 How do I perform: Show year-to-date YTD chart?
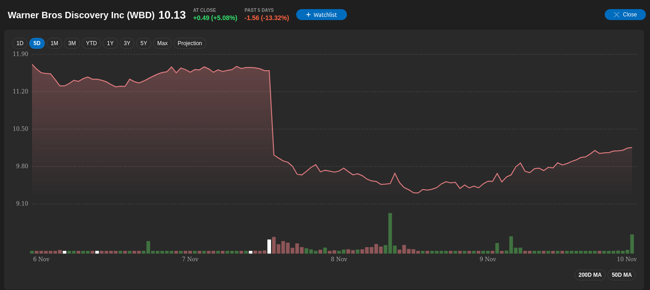[91, 43]
